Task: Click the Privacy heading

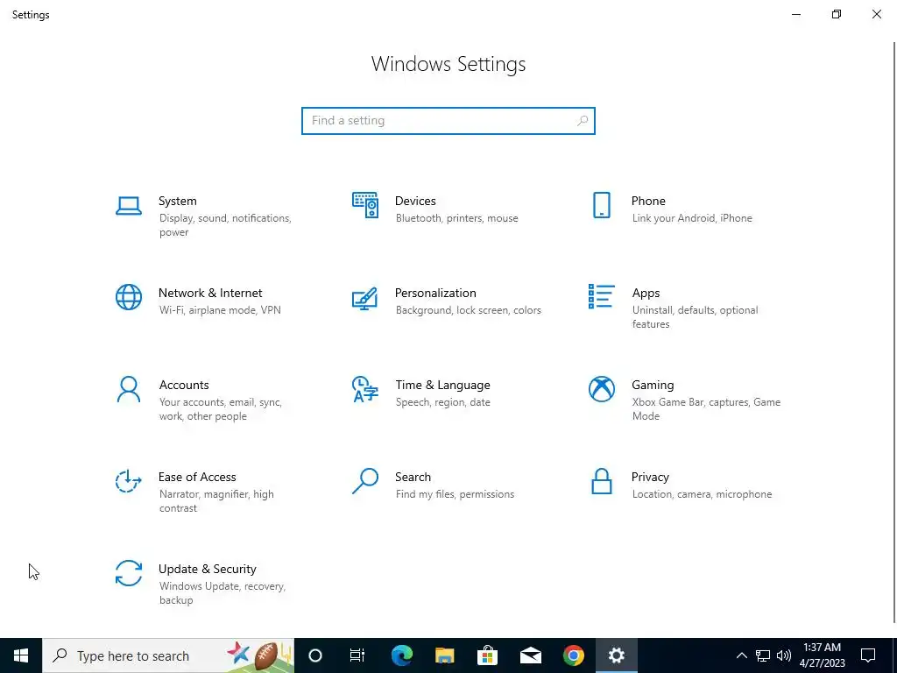Action: pos(650,478)
